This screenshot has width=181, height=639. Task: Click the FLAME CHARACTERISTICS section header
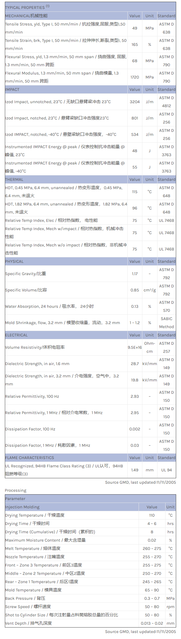coord(29,458)
